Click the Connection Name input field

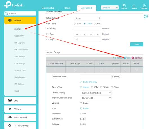click(x=96, y=77)
